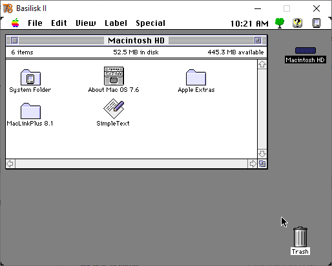
Task: Open the File menu
Action: tap(35, 23)
